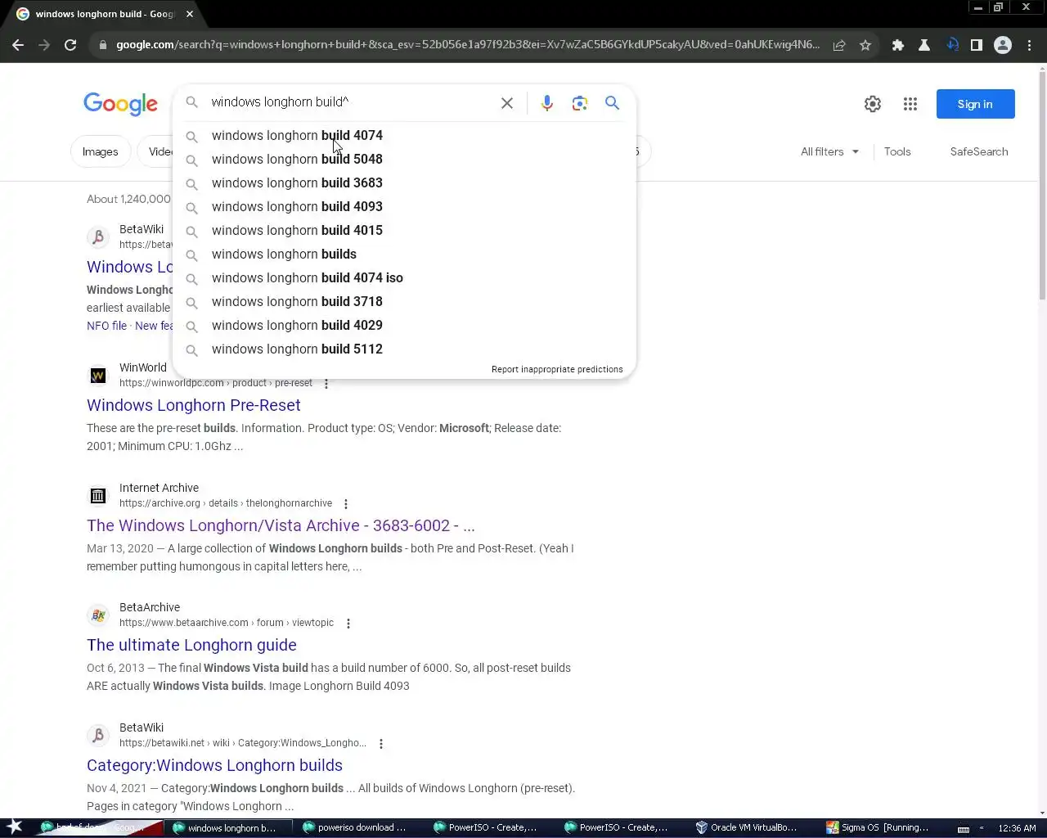Click the browser forward arrow
Image resolution: width=1047 pixels, height=838 pixels.
(44, 45)
